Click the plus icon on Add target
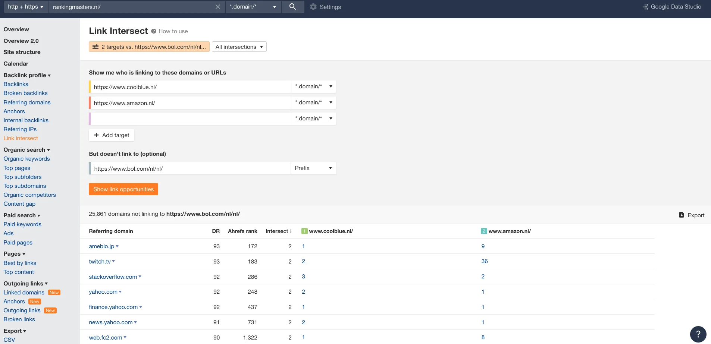 point(96,135)
